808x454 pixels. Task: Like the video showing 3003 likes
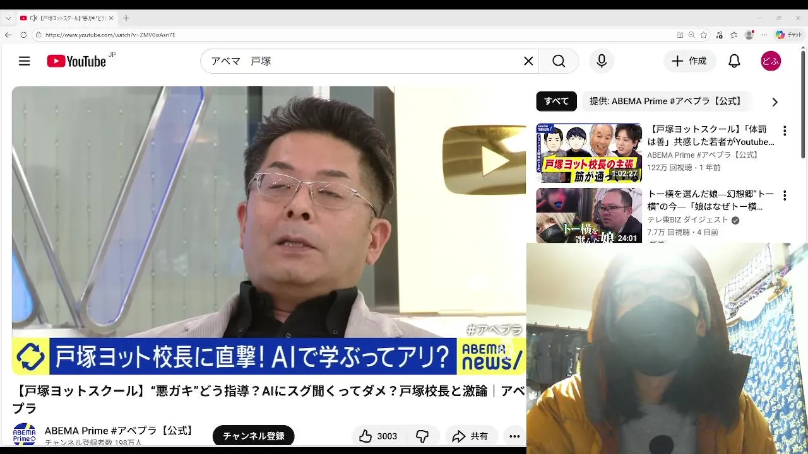tap(378, 436)
